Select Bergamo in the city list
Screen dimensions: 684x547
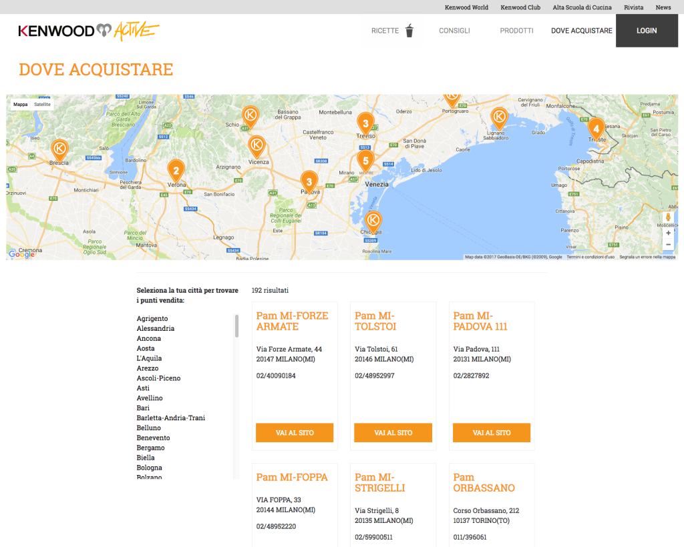(150, 448)
